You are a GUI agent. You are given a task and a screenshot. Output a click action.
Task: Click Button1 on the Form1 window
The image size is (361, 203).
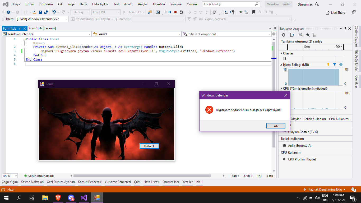[149, 146]
